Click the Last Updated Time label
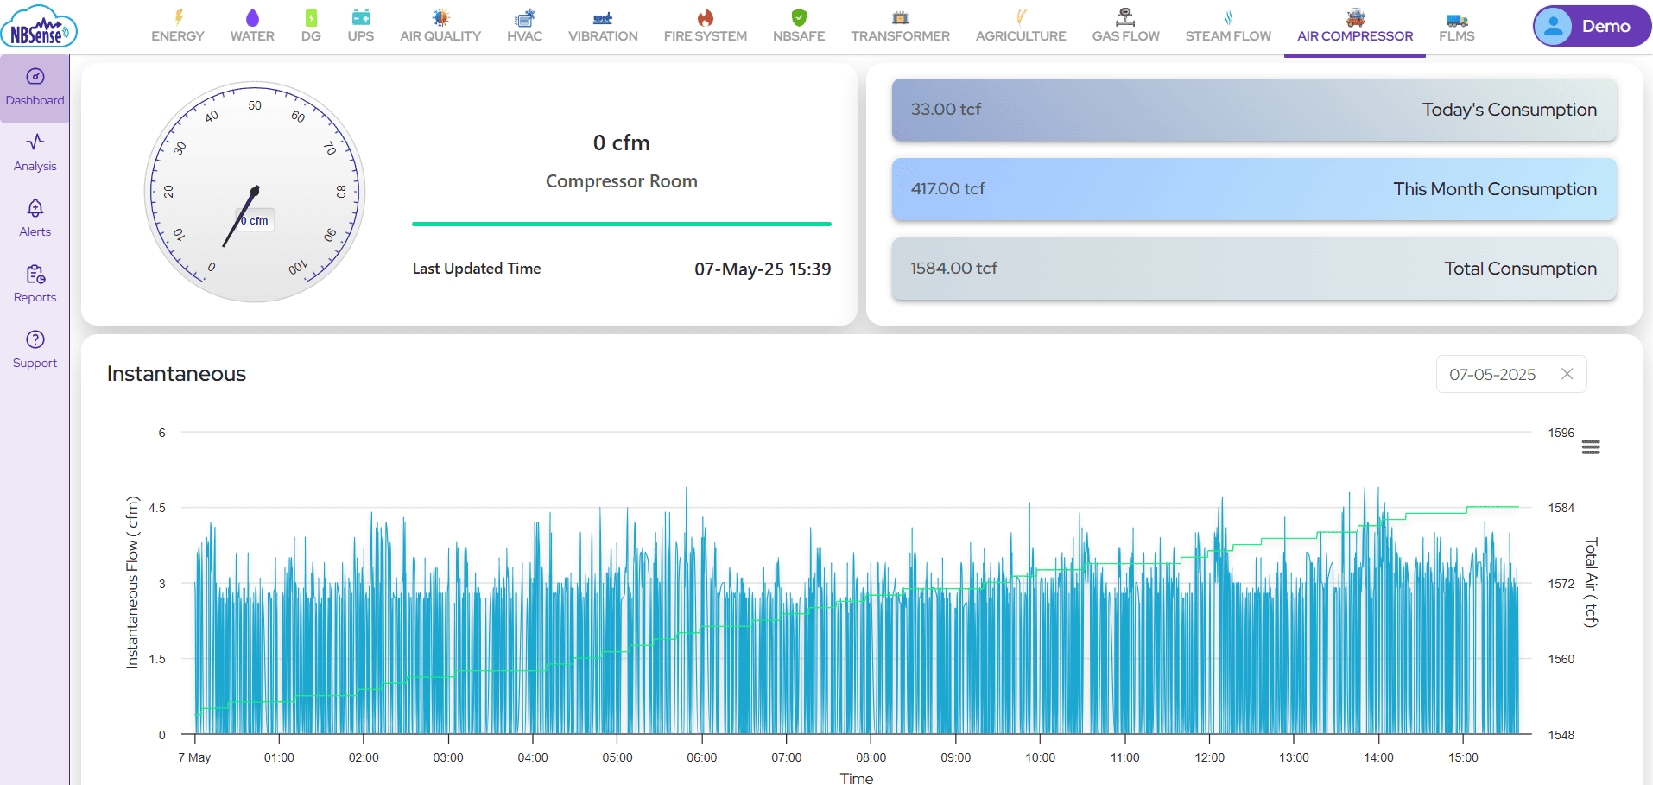This screenshot has width=1653, height=785. pos(477,269)
